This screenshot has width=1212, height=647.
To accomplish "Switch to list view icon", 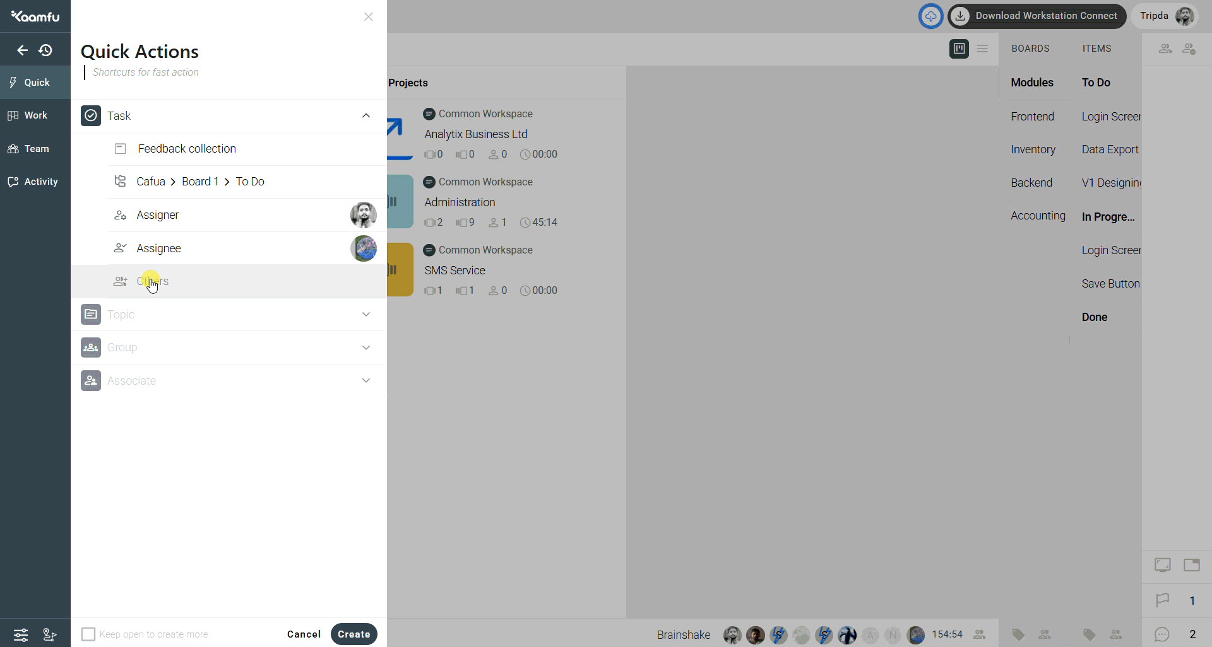I will click(982, 49).
